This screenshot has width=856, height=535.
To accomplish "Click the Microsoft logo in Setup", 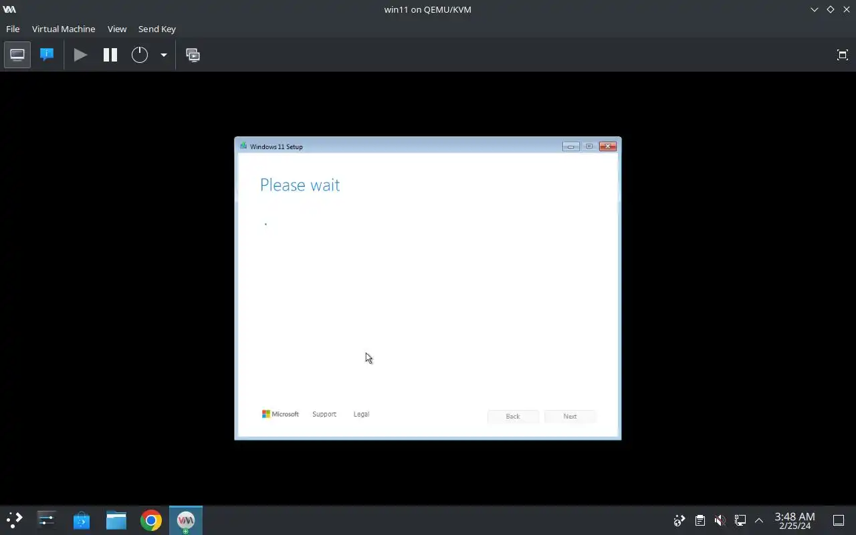I will (280, 414).
